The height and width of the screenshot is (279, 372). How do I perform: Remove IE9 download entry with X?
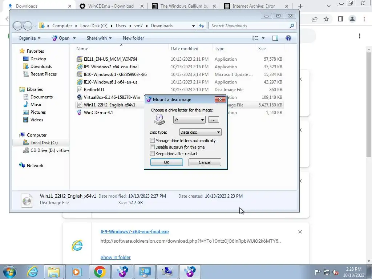click(300, 232)
